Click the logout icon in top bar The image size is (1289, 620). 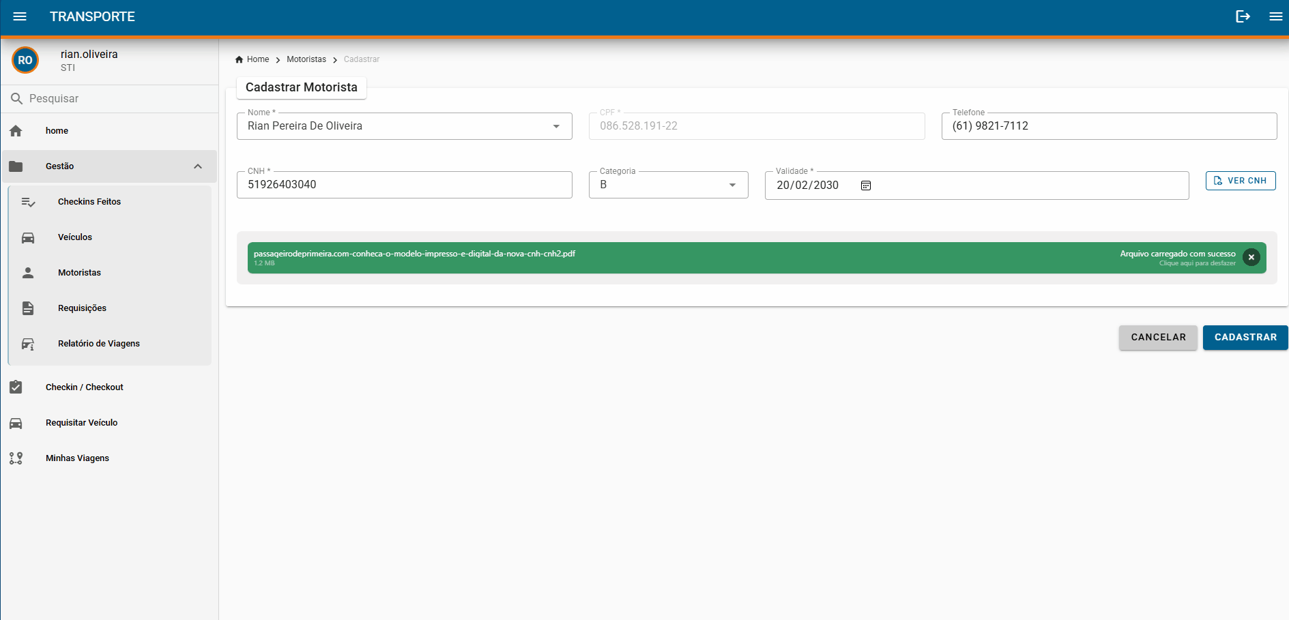click(x=1243, y=16)
